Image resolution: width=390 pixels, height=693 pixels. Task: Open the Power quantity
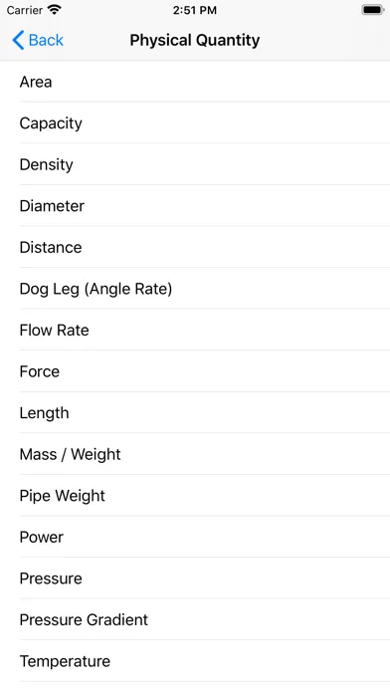pyautogui.click(x=195, y=537)
